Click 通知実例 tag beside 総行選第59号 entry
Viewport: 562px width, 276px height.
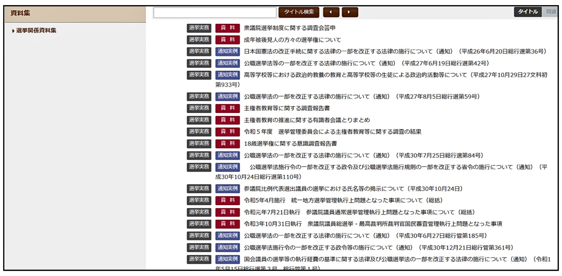tap(227, 97)
